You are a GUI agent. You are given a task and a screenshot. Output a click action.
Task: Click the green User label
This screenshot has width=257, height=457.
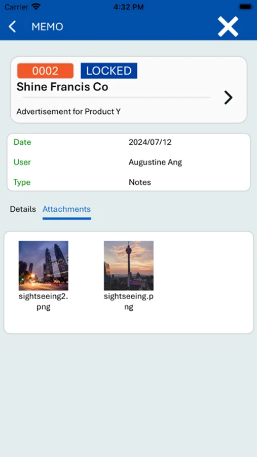coord(22,162)
